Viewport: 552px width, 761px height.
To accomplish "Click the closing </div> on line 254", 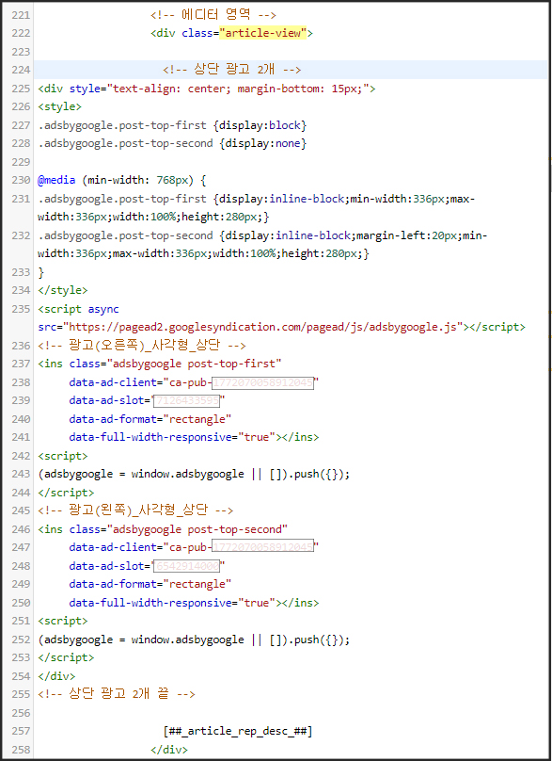I will point(56,676).
